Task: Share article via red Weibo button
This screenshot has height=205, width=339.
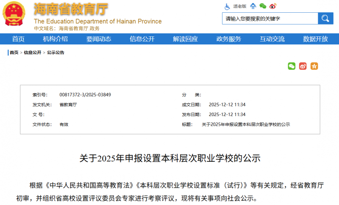Action: pyautogui.click(x=303, y=66)
